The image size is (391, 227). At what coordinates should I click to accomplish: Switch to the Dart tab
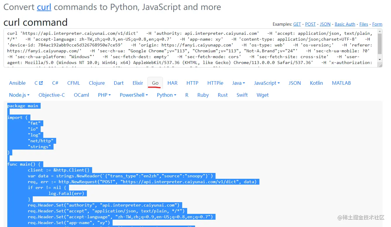(x=119, y=83)
